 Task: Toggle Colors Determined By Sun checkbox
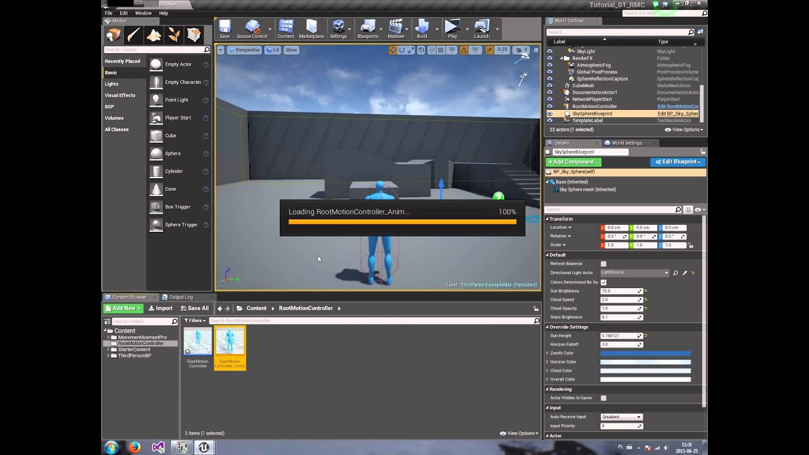pos(604,282)
